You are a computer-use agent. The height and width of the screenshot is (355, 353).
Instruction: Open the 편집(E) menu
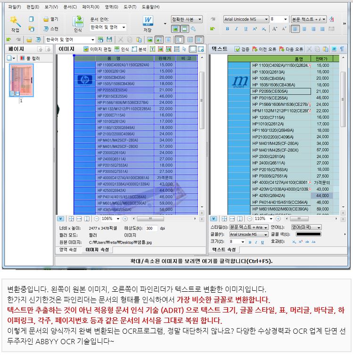click(x=33, y=7)
